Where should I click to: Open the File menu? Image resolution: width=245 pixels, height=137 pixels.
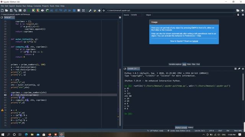point(2,6)
